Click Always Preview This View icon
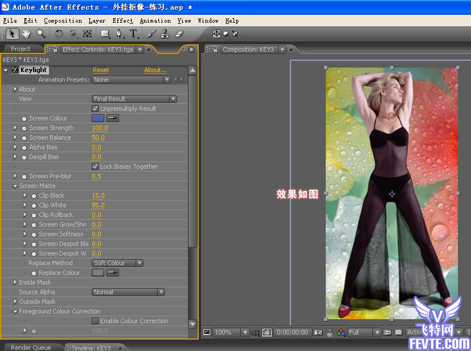471x351 pixels. click(x=206, y=332)
